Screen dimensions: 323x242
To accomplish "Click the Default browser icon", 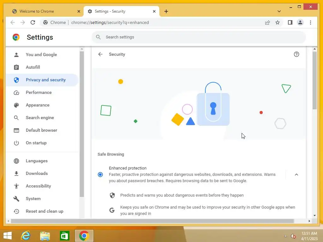I will click(x=16, y=130).
